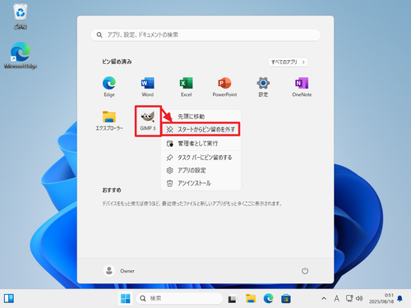Select タスク バーにピン留めする menu entry
The image size is (411, 308).
201,158
